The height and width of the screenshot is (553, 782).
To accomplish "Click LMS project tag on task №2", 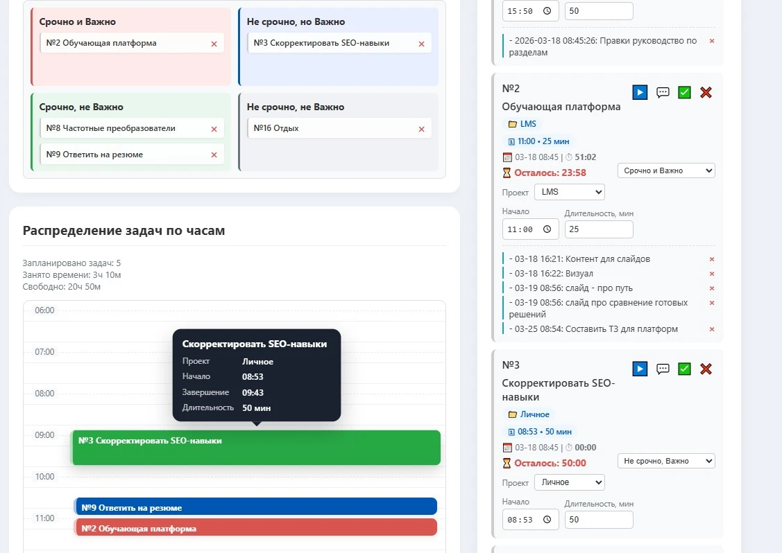I will click(x=522, y=124).
